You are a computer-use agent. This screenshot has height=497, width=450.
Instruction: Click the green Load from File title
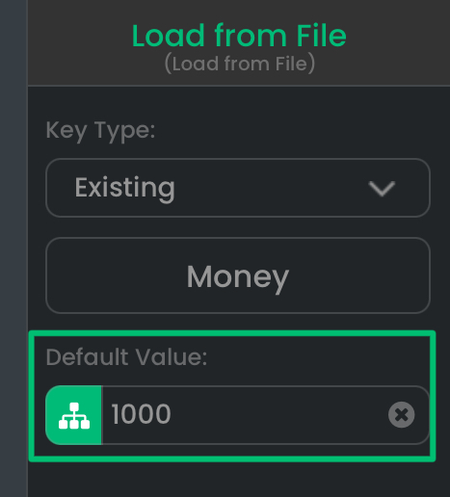[x=239, y=36]
